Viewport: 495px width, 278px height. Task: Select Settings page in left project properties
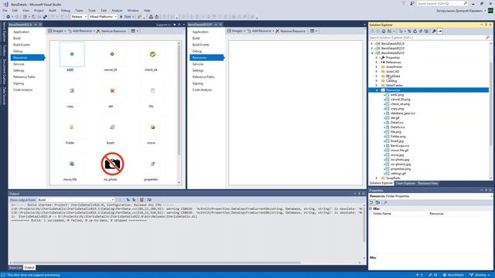[19, 70]
